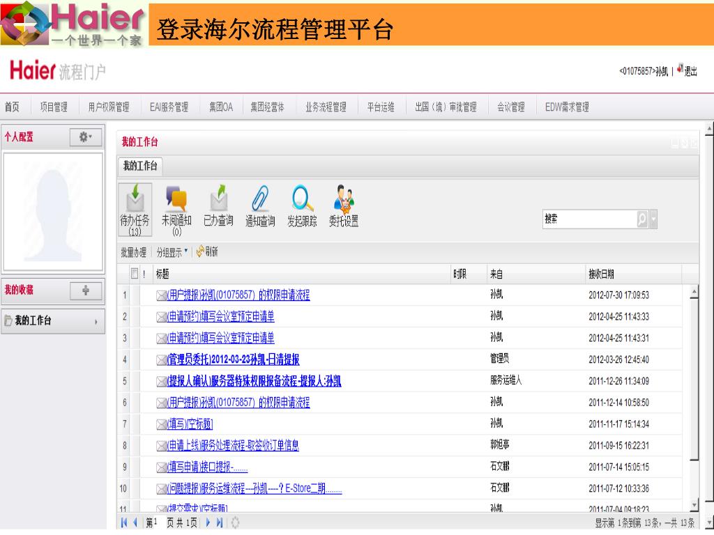Go to next page arrow in pager
This screenshot has width=714, height=535.
pos(208,522)
